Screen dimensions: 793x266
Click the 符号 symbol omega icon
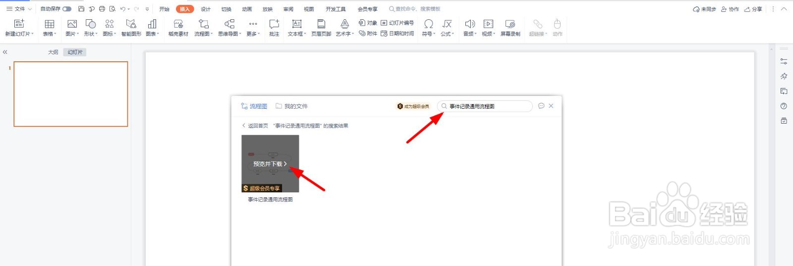428,24
